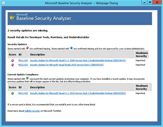Click the Baseline Security Analyzer lock logo

coord(12,17)
